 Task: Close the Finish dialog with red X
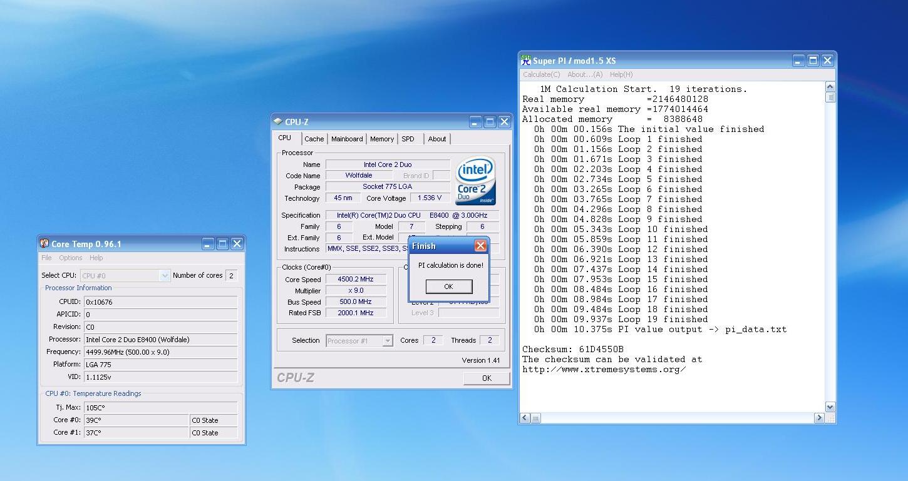click(480, 246)
